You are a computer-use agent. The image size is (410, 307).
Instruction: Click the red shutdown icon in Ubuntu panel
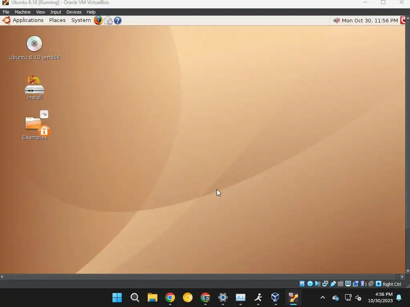(403, 20)
